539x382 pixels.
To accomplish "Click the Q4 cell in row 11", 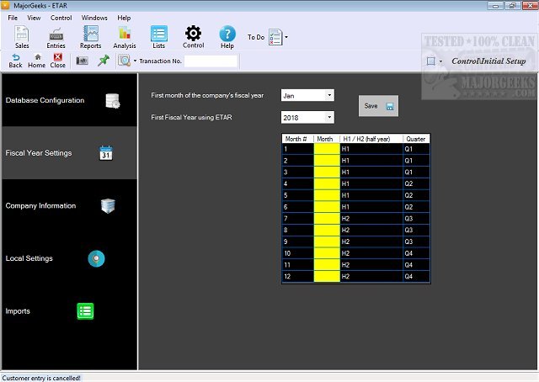I will coord(416,265).
